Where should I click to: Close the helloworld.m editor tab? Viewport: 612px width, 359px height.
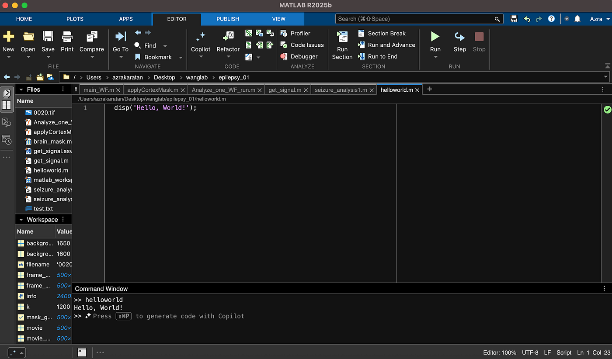click(417, 90)
